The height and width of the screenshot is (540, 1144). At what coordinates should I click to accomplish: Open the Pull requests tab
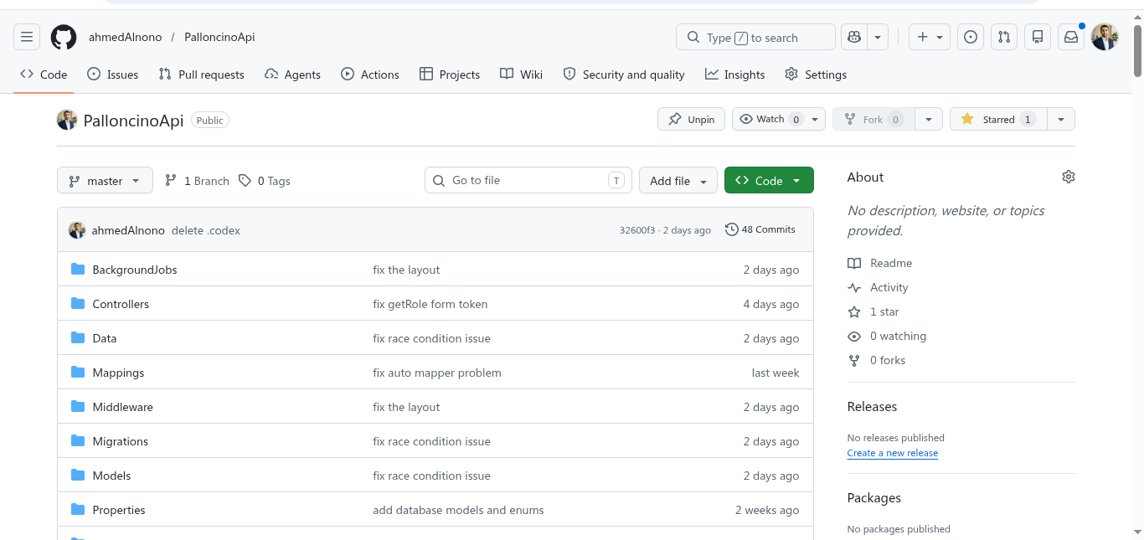[x=201, y=75]
